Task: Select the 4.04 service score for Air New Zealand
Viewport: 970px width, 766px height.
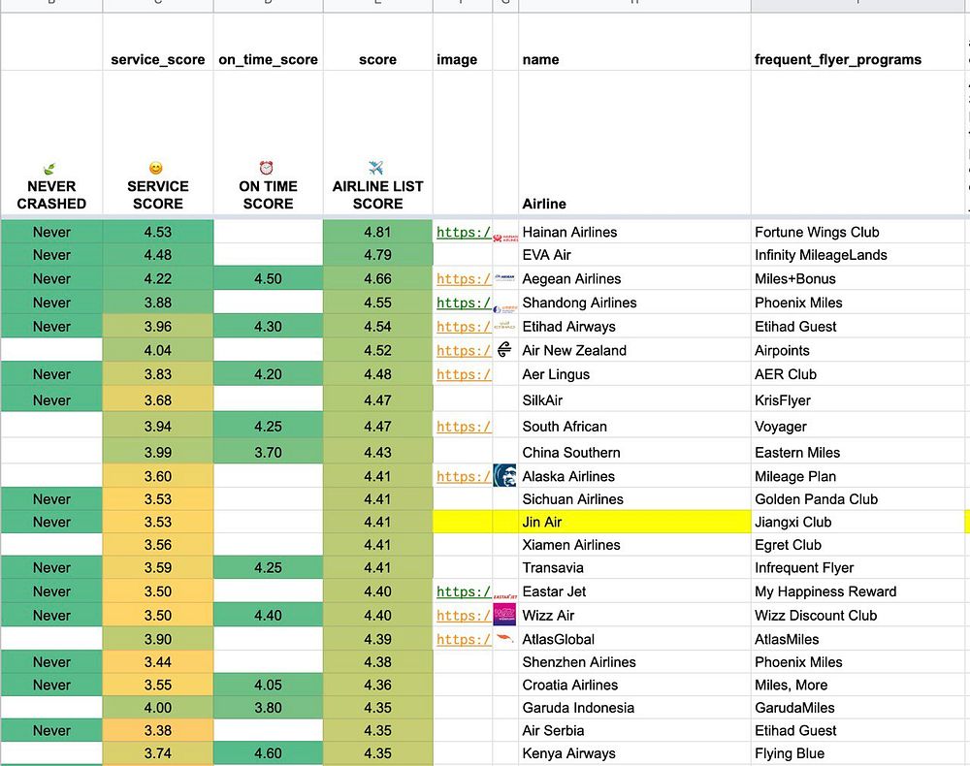Action: (158, 351)
